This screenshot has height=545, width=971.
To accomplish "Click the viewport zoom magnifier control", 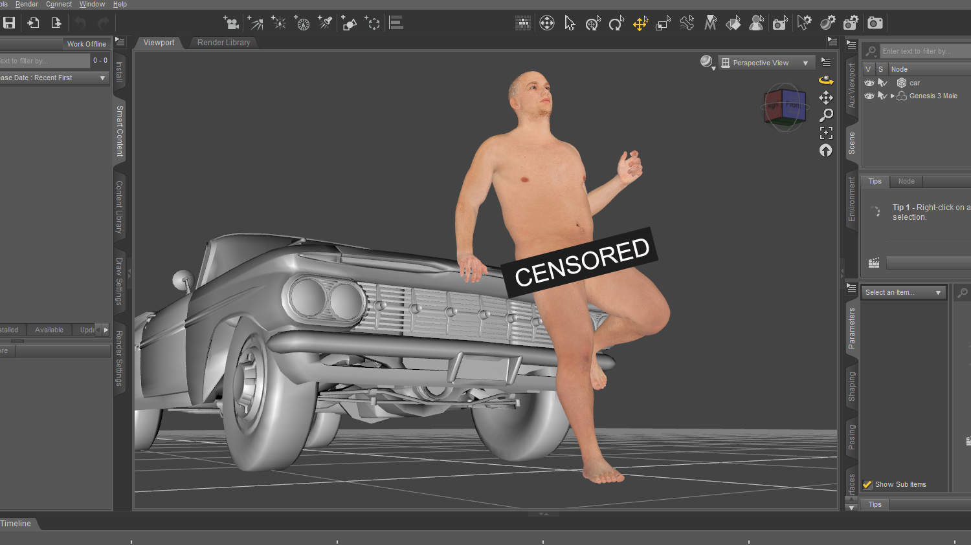I will coord(826,114).
